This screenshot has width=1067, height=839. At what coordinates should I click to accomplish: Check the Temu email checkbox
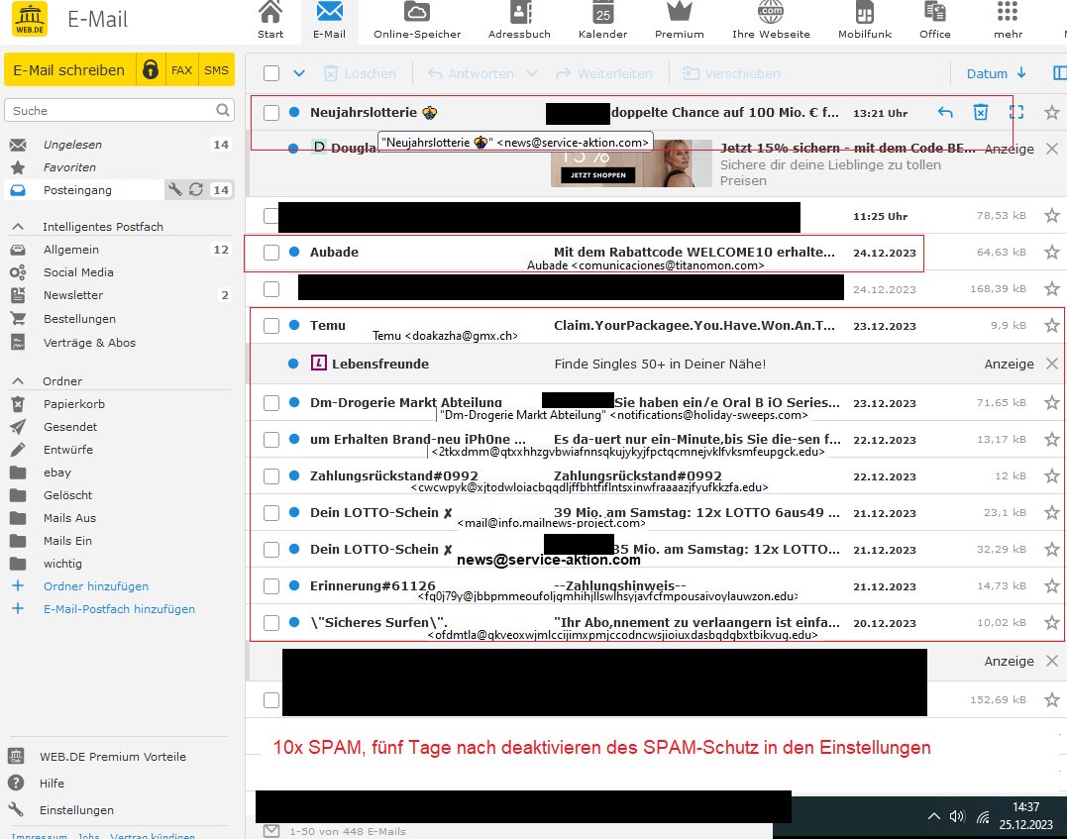pyautogui.click(x=270, y=325)
